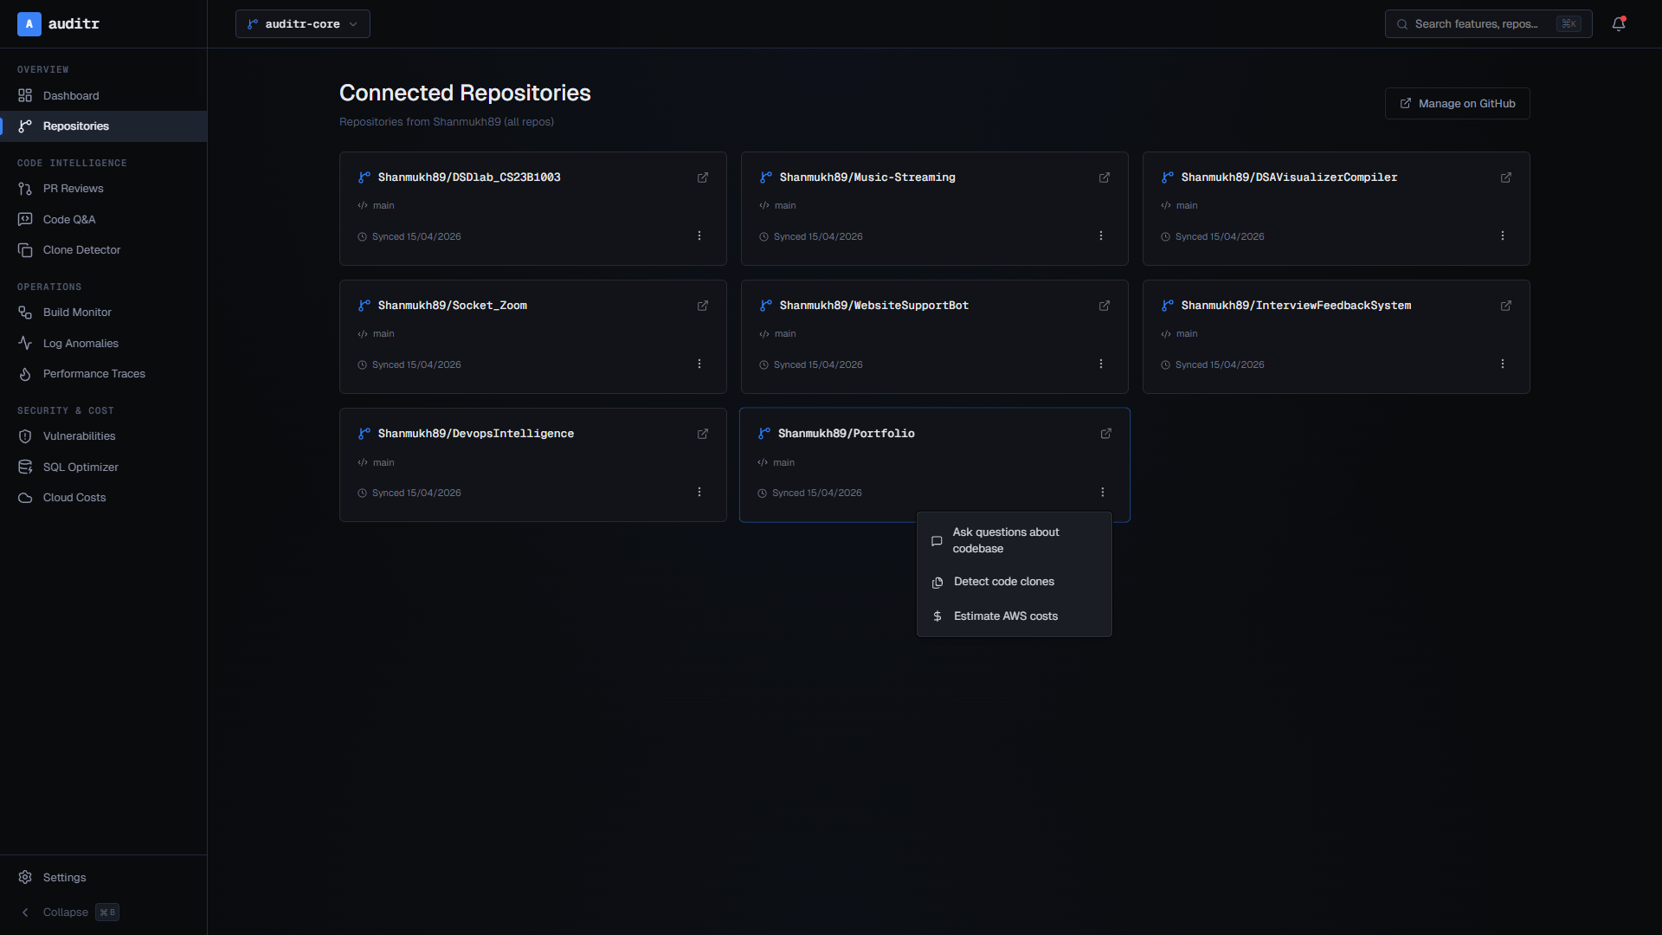The height and width of the screenshot is (935, 1662).
Task: Open the SQL Optimizer
Action: coord(80,467)
